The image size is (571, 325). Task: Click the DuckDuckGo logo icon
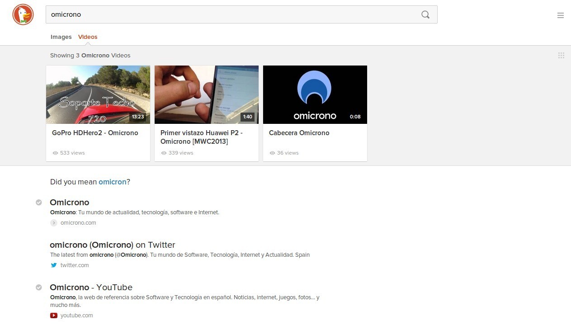click(x=23, y=14)
